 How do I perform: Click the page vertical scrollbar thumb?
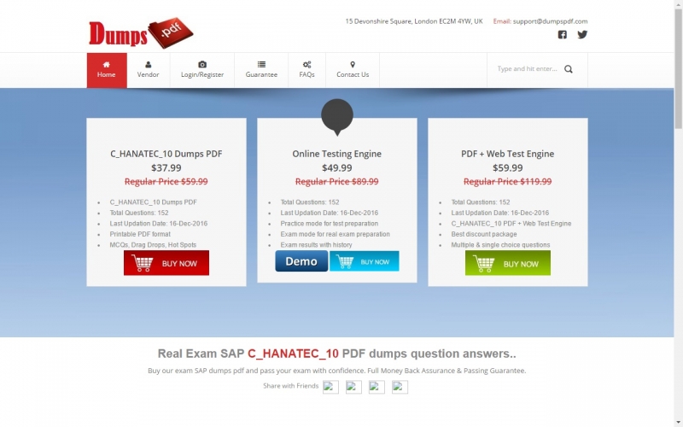[678, 68]
